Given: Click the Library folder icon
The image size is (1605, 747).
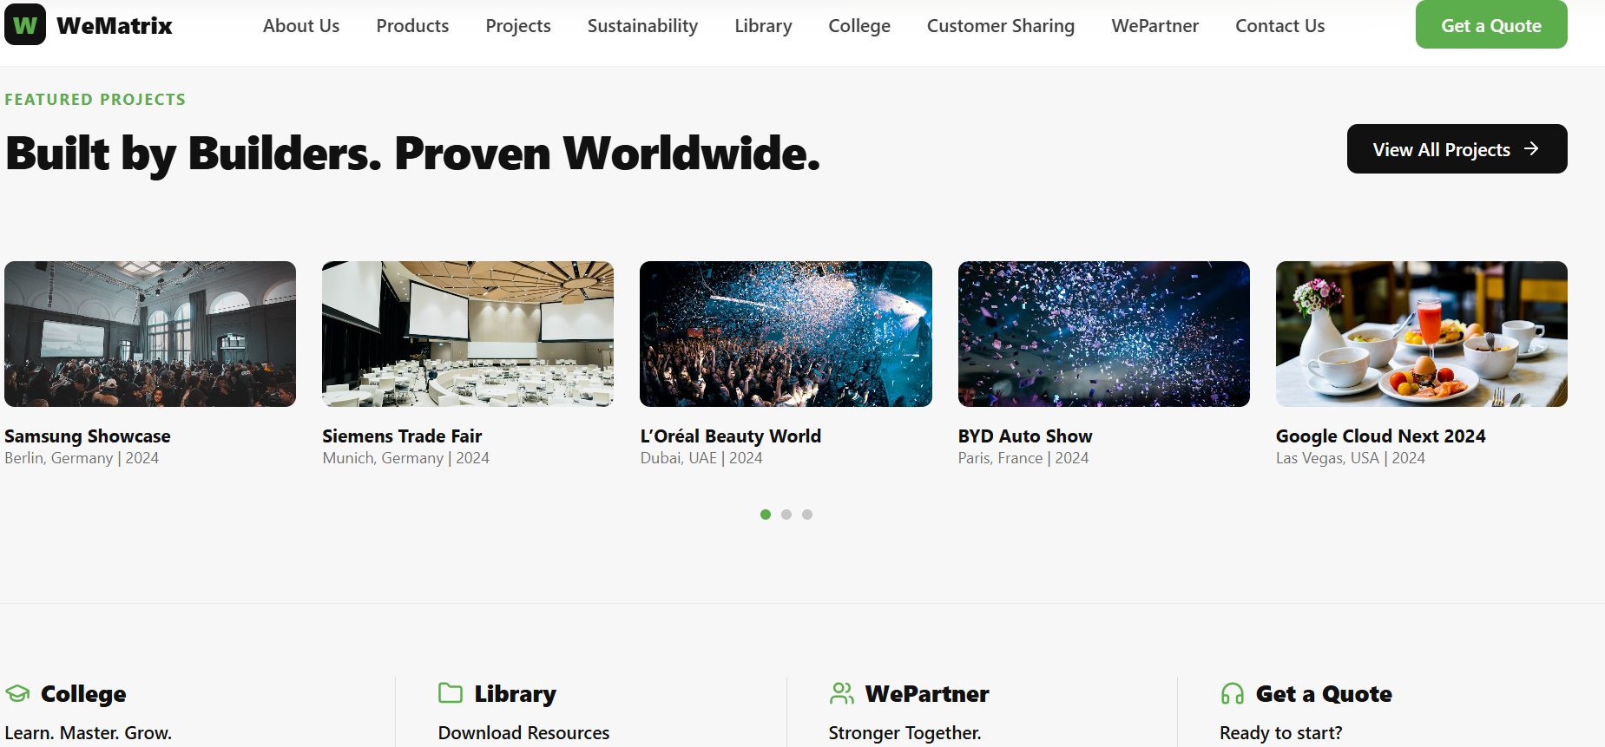Looking at the screenshot, I should coord(451,692).
